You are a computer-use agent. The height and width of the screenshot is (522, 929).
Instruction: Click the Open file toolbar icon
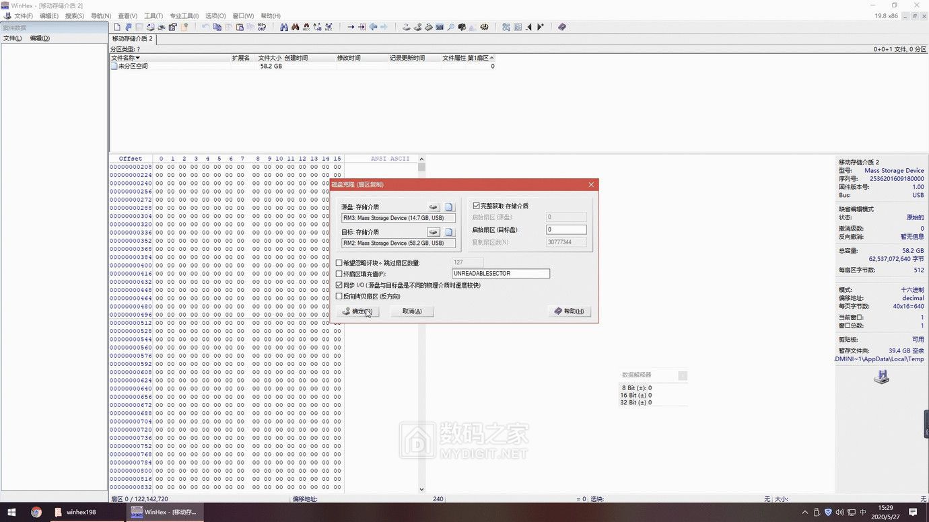coord(128,27)
